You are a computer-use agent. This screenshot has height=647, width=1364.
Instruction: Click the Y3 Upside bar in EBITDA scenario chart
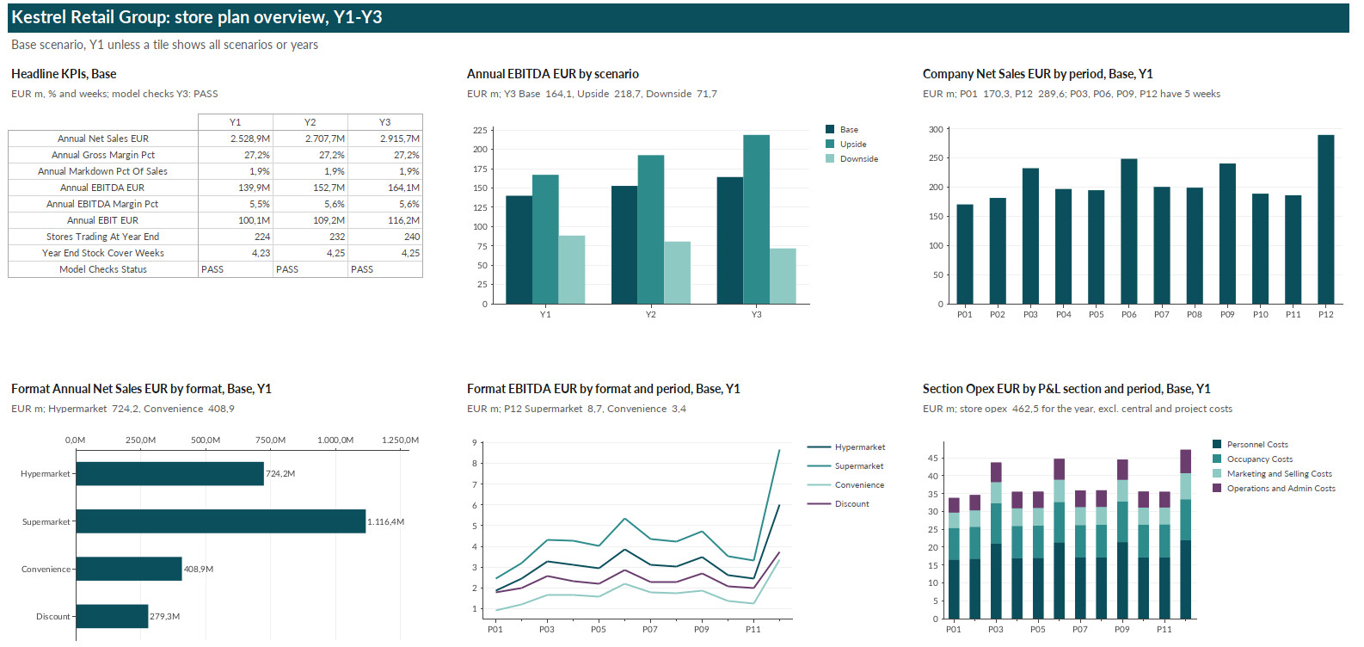[x=757, y=219]
